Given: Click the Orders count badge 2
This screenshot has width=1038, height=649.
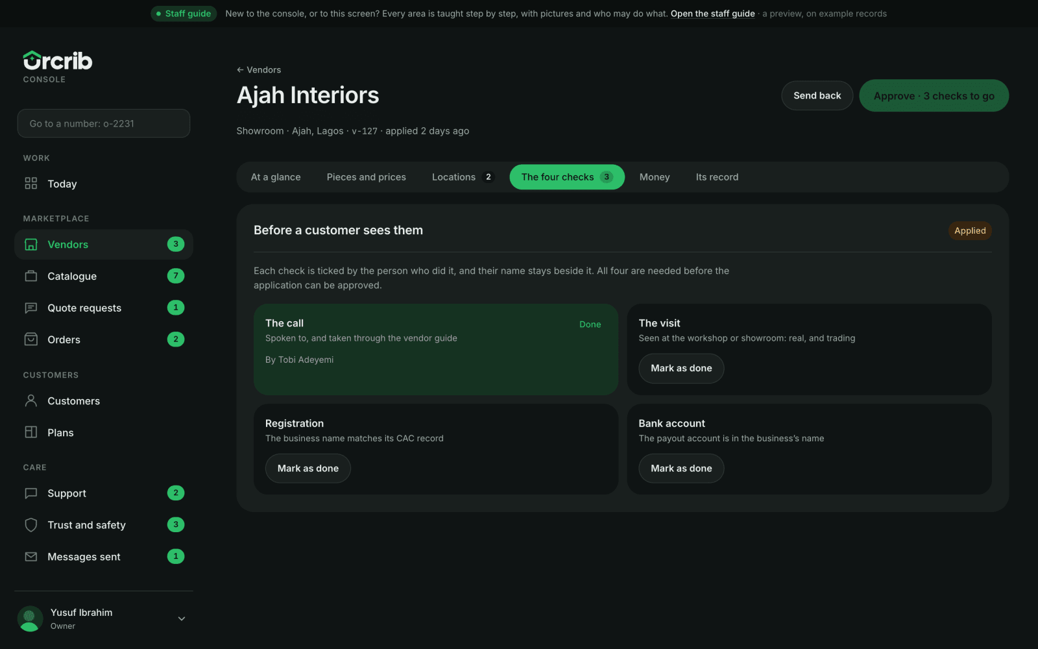Looking at the screenshot, I should tap(176, 339).
